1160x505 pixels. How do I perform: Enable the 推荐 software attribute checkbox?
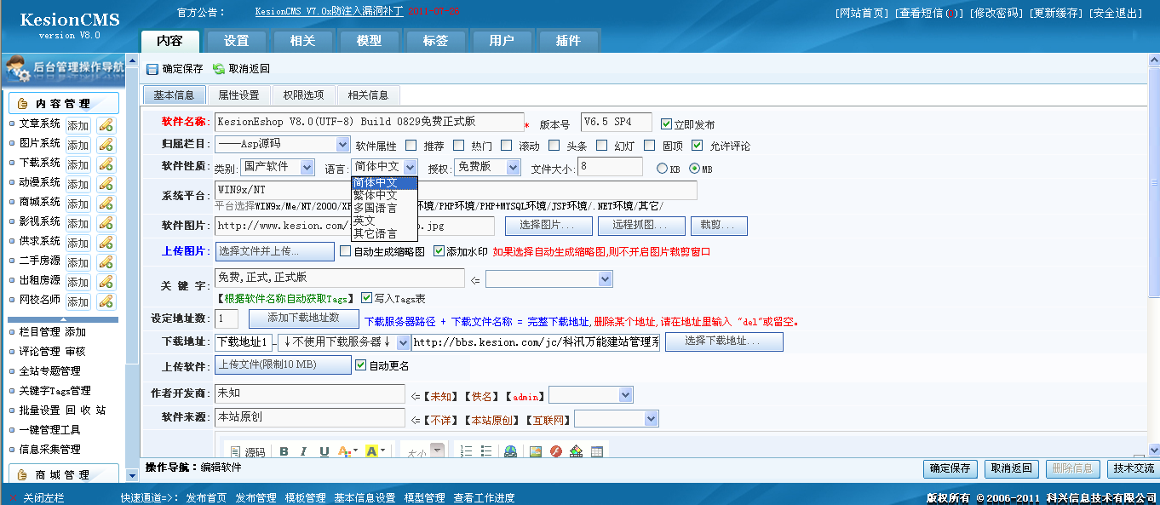(411, 146)
